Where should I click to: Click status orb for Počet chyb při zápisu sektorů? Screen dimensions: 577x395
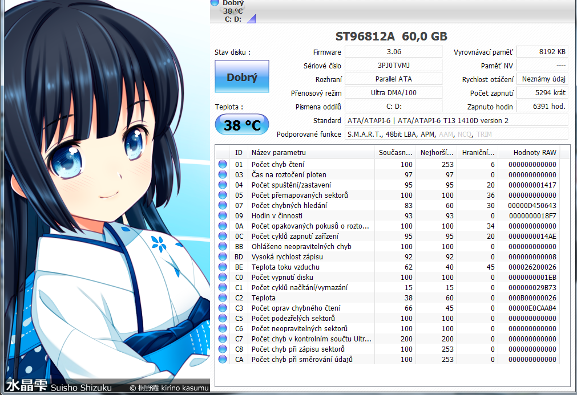223,349
